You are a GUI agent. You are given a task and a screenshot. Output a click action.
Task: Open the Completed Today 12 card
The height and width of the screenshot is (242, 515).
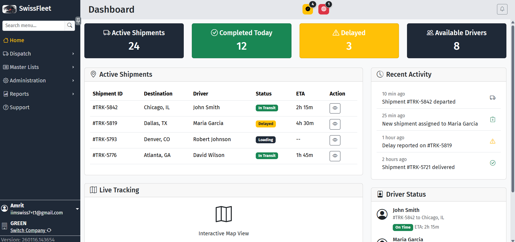pyautogui.click(x=242, y=41)
